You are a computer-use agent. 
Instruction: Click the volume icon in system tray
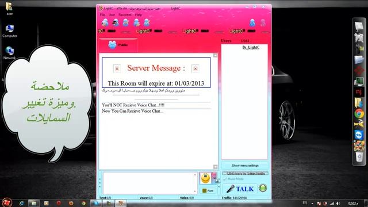[x=338, y=203]
